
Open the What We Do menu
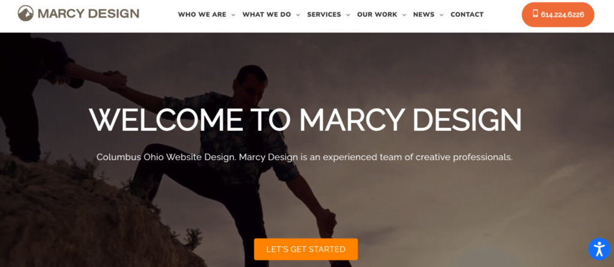point(267,14)
